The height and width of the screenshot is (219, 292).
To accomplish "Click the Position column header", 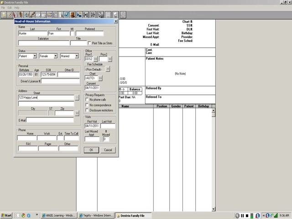I will pyautogui.click(x=162, y=106).
